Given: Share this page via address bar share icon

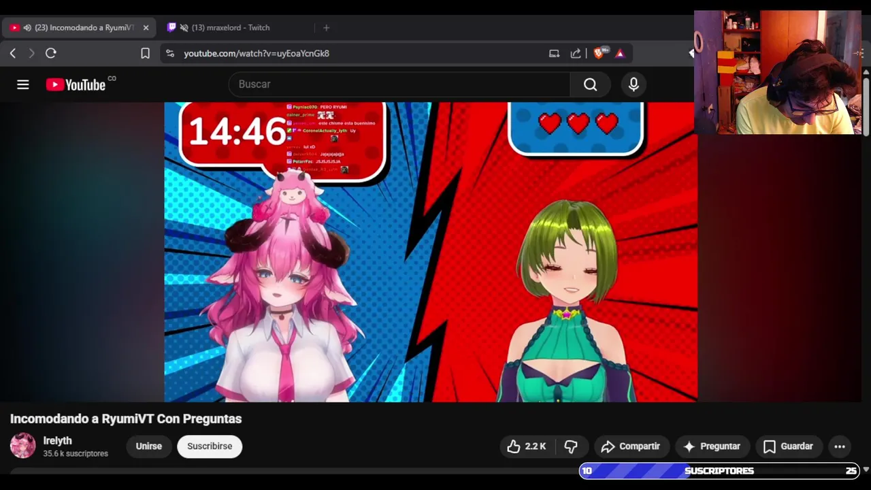Looking at the screenshot, I should (x=576, y=53).
